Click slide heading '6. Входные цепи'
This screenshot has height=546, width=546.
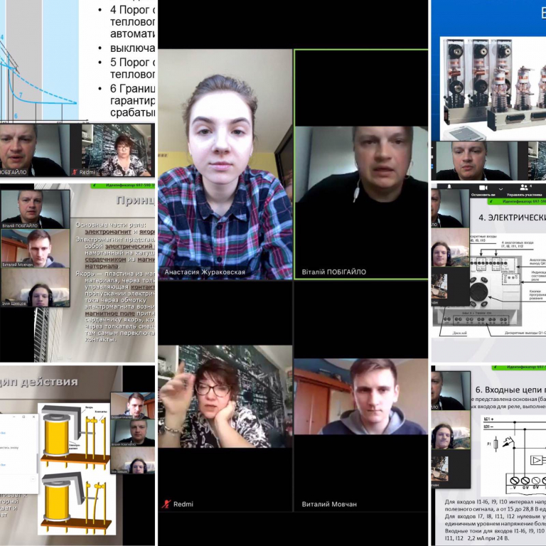click(510, 390)
